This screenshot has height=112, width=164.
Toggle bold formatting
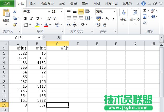tap(25, 19)
